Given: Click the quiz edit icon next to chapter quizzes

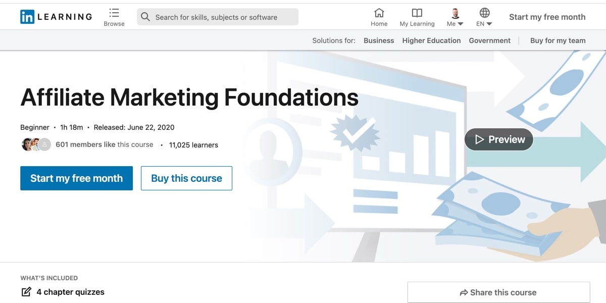Looking at the screenshot, I should (26, 292).
